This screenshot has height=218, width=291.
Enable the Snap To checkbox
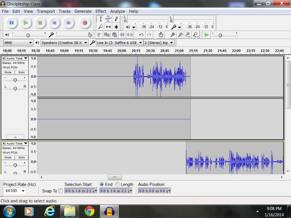[61, 191]
